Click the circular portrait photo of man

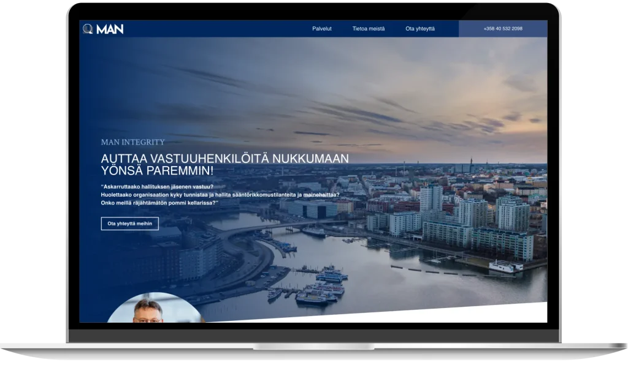155,308
